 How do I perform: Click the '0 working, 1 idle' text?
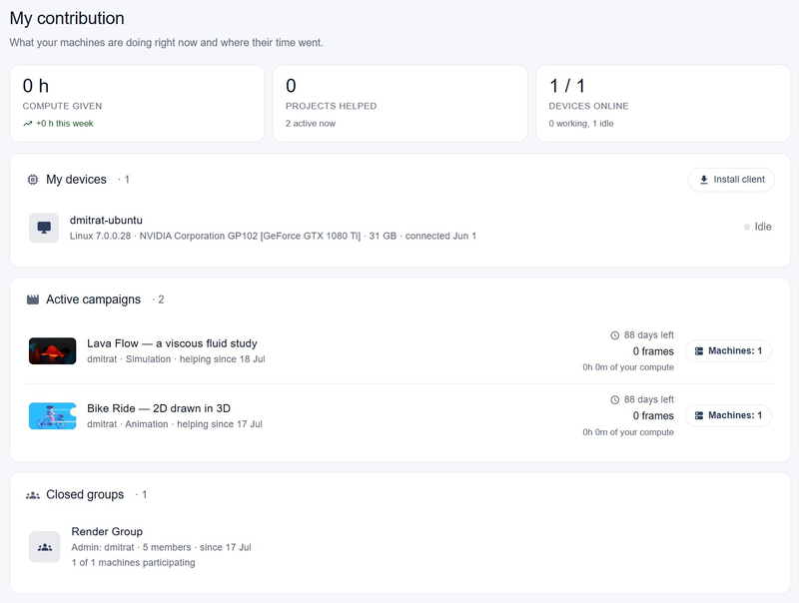click(581, 123)
